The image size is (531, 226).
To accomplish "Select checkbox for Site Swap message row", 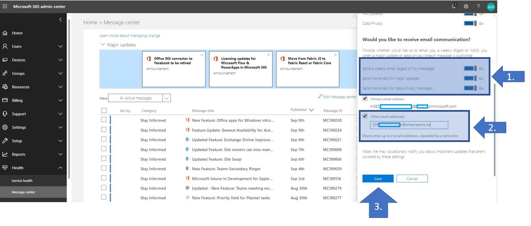I will [104, 159].
